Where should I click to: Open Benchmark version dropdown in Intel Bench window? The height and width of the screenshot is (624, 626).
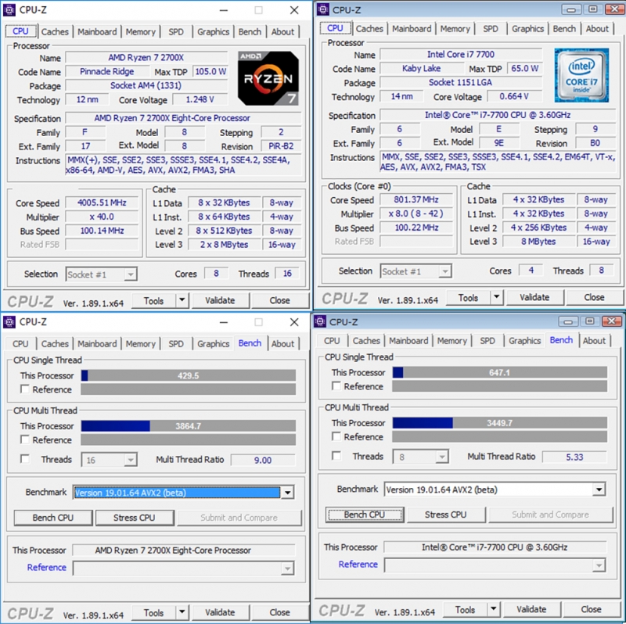(x=599, y=490)
